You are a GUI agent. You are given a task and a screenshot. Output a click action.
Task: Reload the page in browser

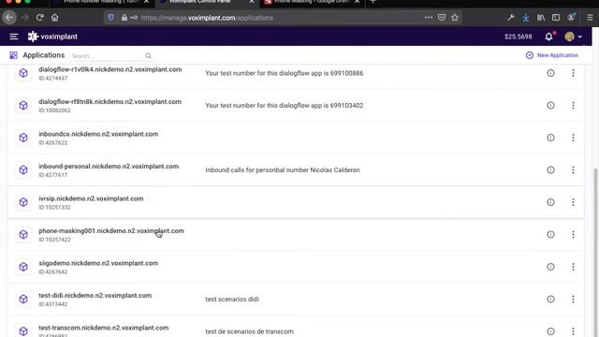point(39,18)
